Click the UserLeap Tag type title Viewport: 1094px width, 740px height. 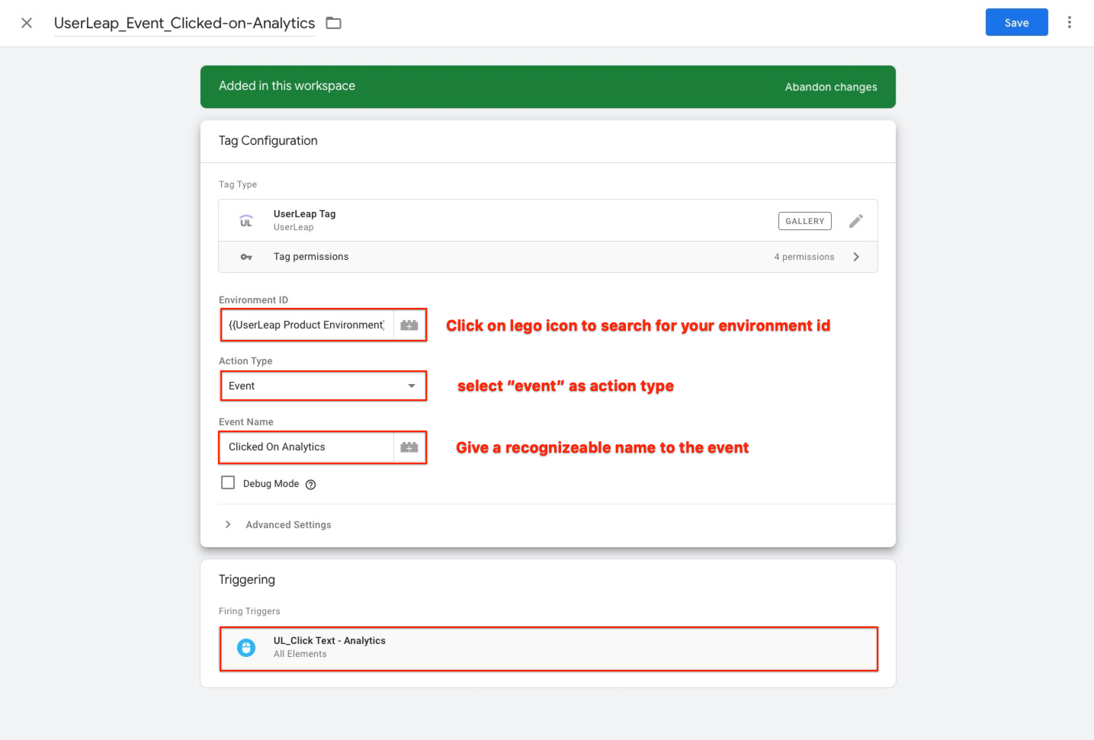click(x=304, y=214)
